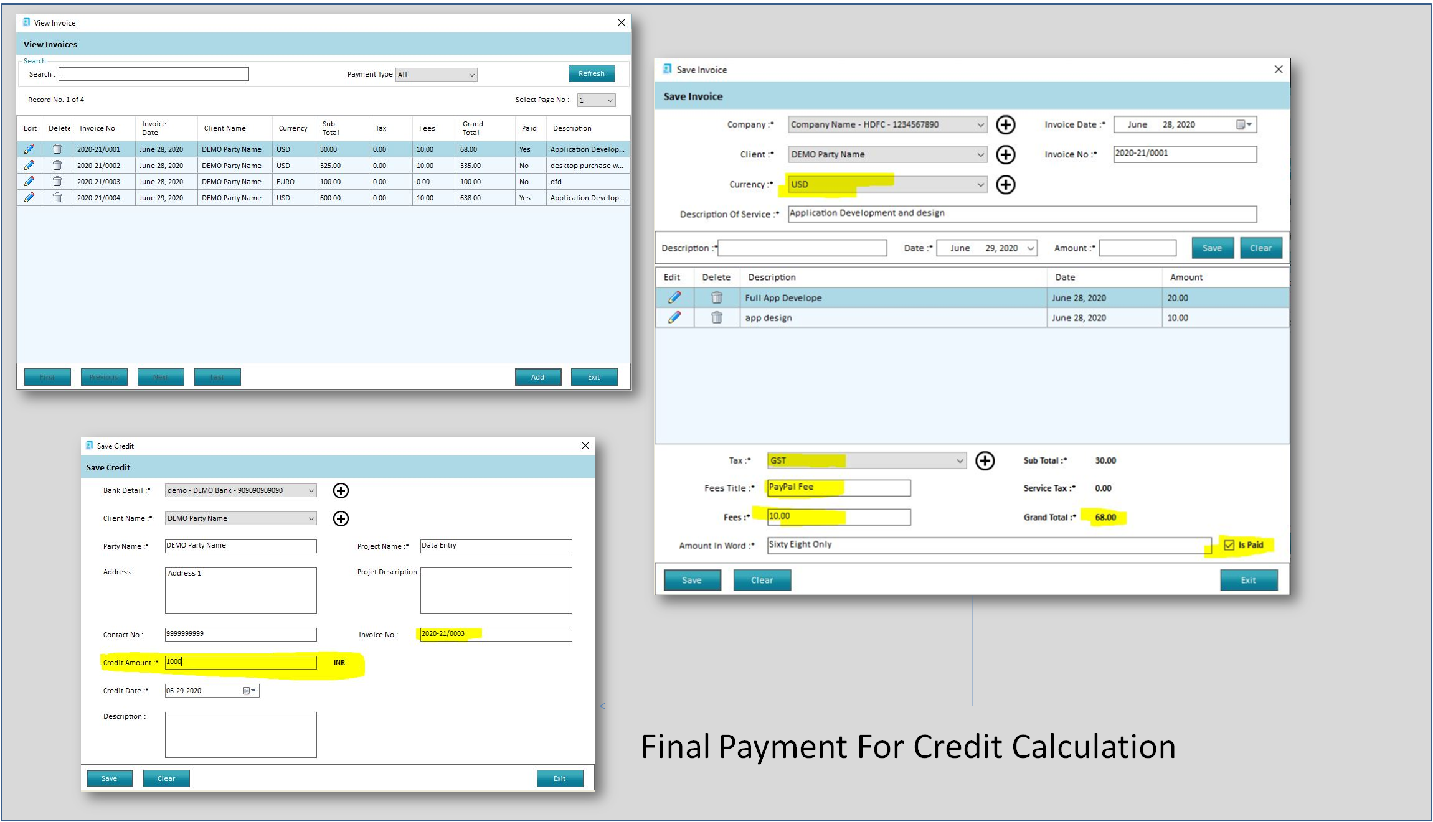Viewport: 1433px width, 822px height.
Task: Click Add button in View Invoices
Action: coord(537,377)
